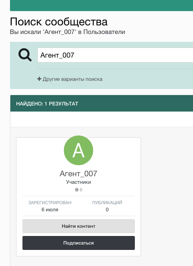
Task: Open the Агент_007 profile name link
Action: [x=78, y=173]
